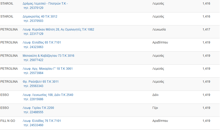Click phone number 25563343
This screenshot has height=130, width=222.
[33, 86]
